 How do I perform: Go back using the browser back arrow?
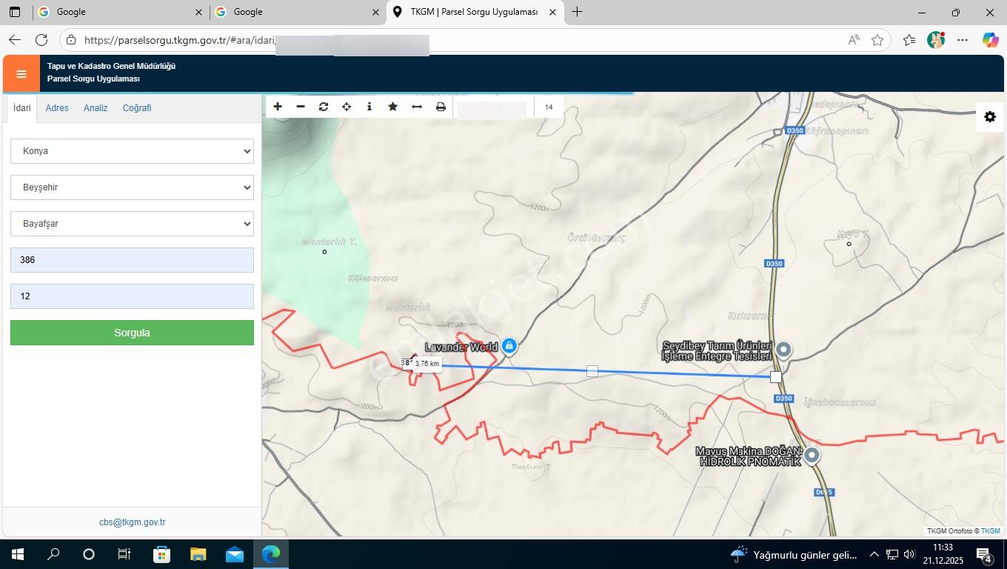pyautogui.click(x=15, y=40)
